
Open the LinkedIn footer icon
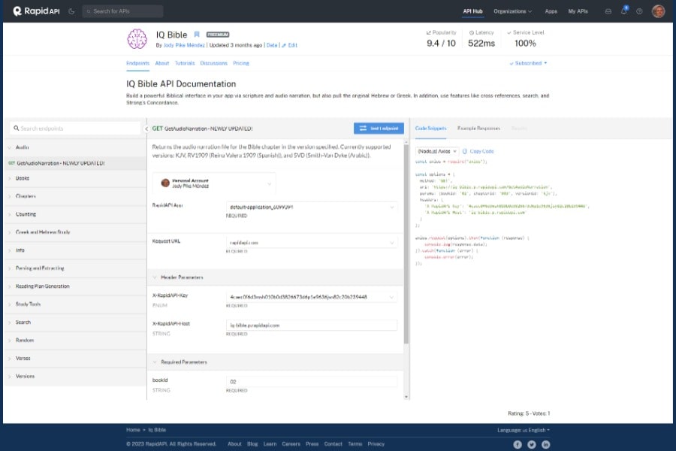point(546,444)
